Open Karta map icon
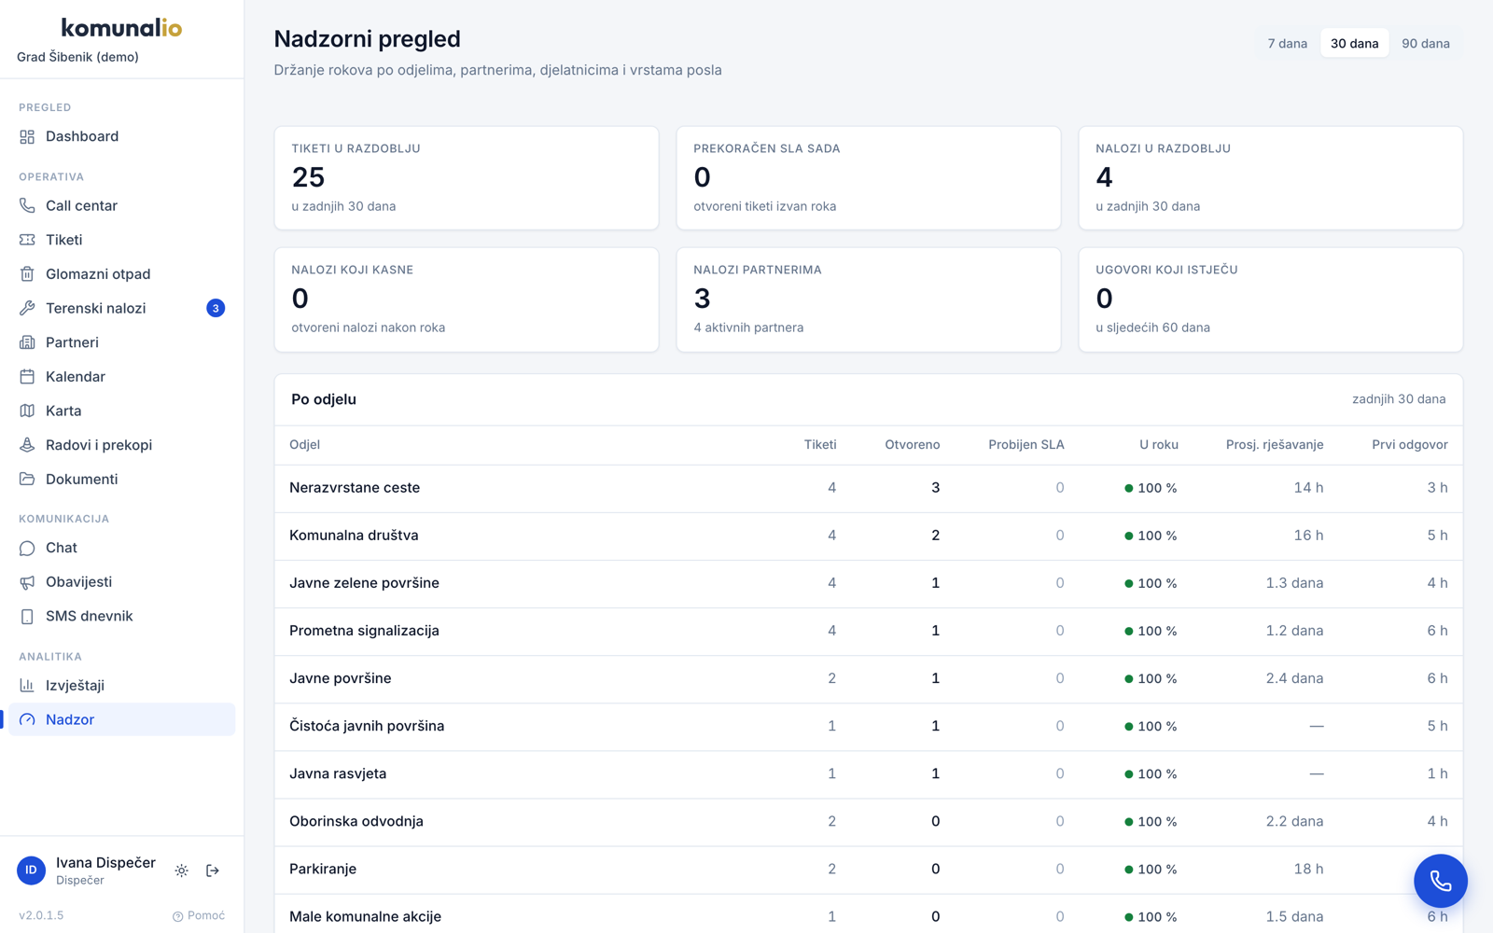The height and width of the screenshot is (933, 1493). [x=27, y=411]
